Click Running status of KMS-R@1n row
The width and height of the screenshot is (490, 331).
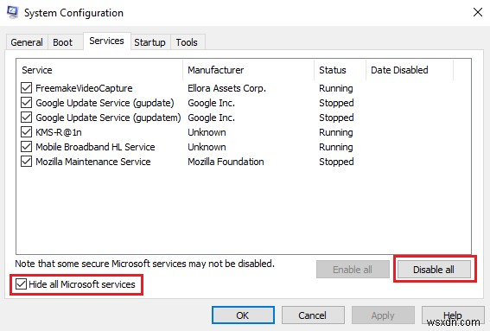click(x=336, y=132)
